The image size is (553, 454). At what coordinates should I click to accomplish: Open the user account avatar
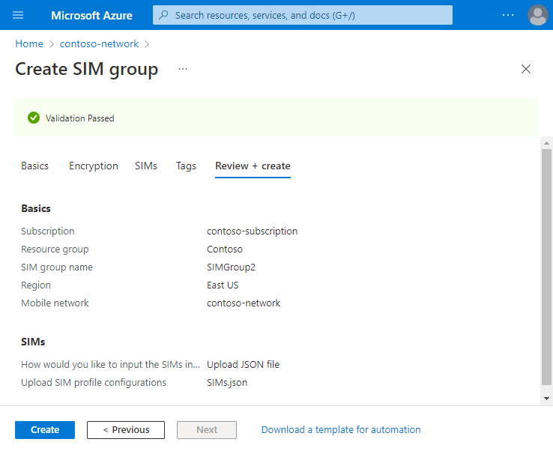(x=537, y=15)
